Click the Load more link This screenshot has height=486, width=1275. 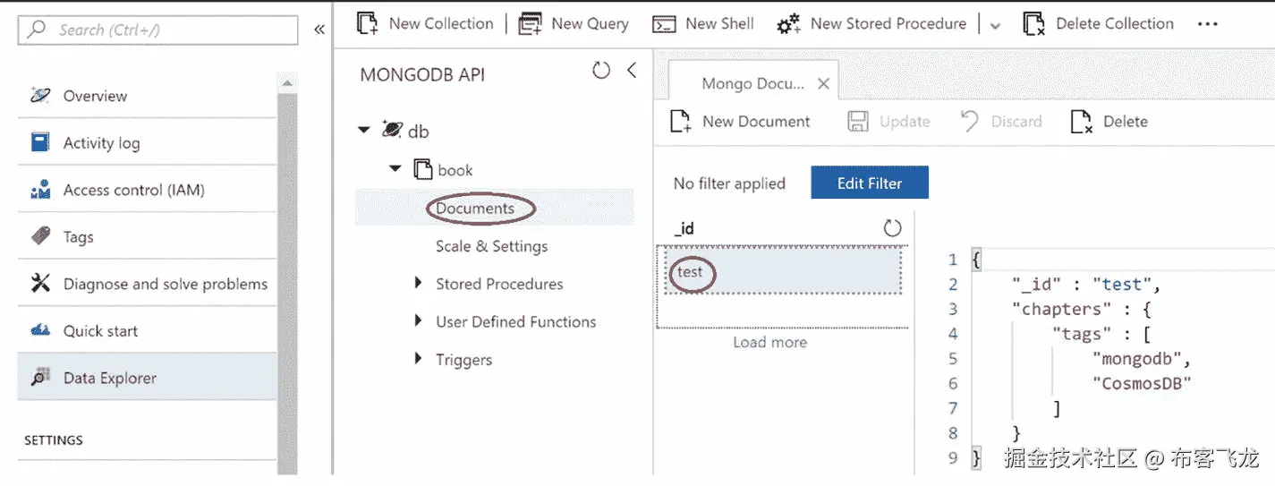click(x=769, y=342)
